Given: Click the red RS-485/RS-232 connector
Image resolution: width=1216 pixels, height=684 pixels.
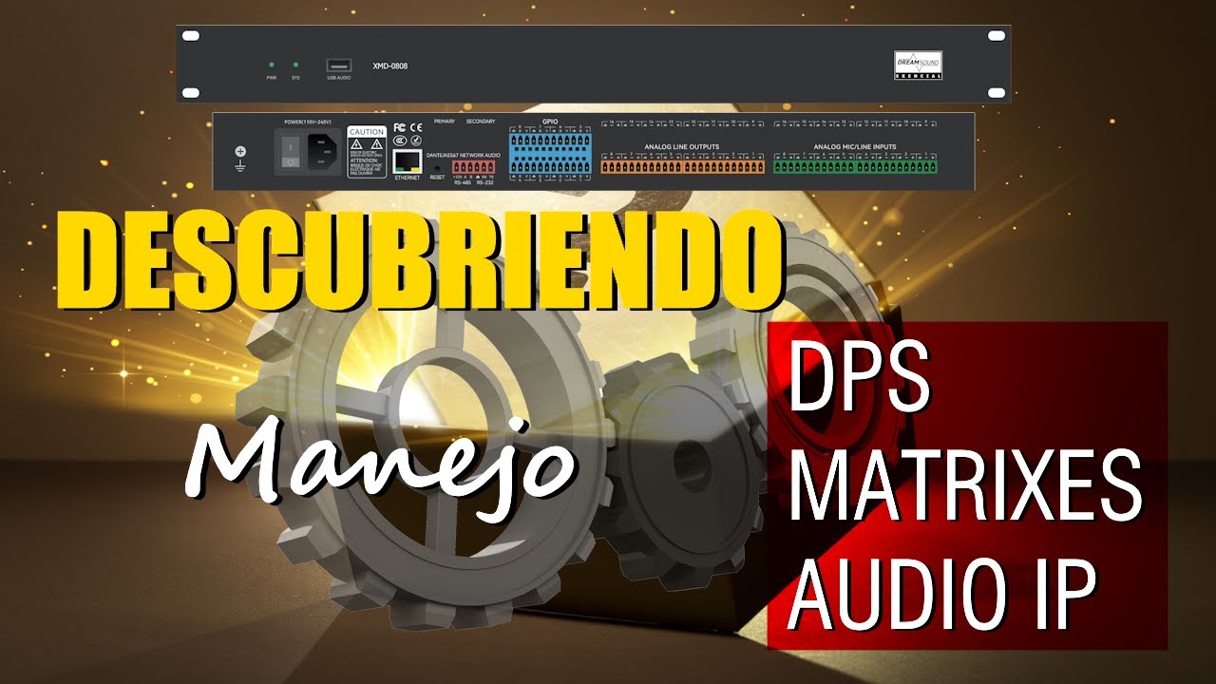Looking at the screenshot, I should [x=473, y=167].
